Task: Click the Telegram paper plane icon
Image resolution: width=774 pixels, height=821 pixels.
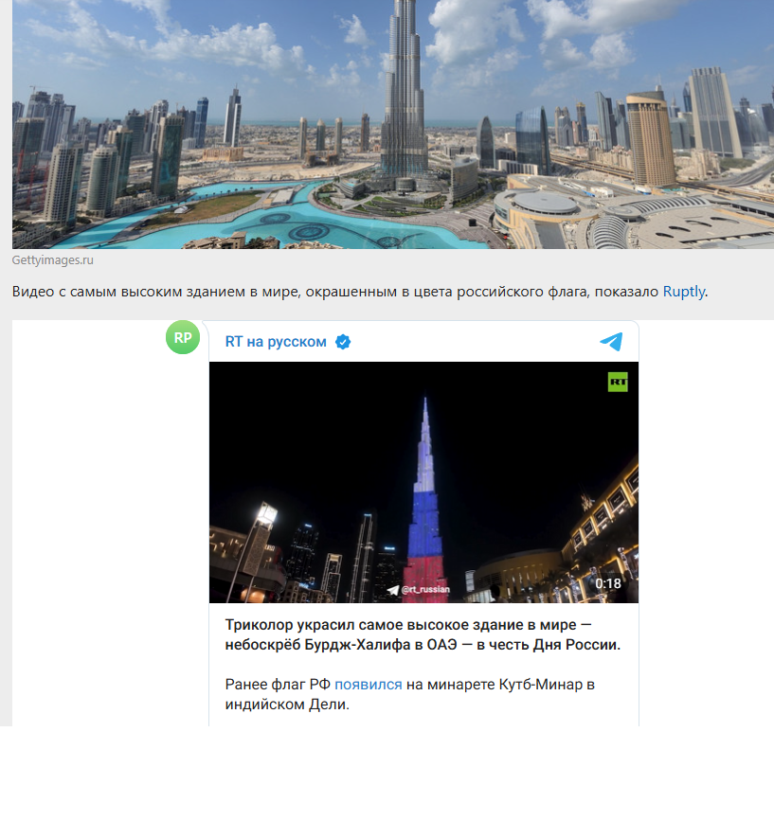Action: [x=611, y=342]
